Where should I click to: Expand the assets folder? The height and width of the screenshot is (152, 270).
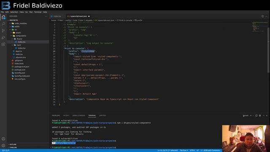pyautogui.click(x=28, y=33)
